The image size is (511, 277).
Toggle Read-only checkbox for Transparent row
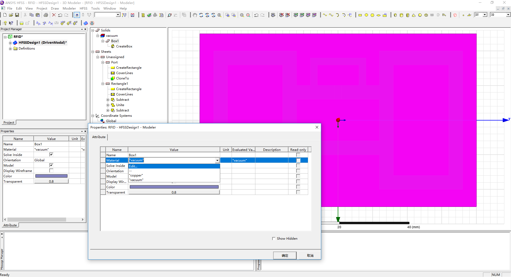coord(298,192)
